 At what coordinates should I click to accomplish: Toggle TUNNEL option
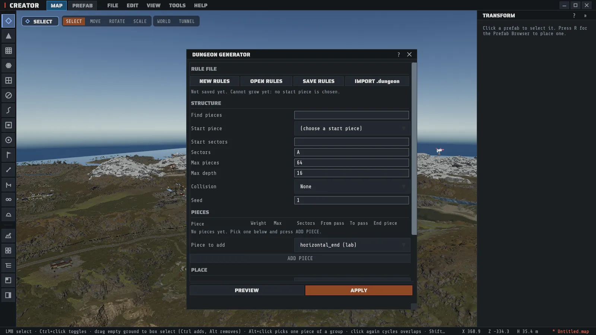point(187,21)
